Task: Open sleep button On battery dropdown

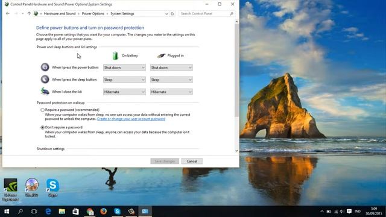Action: [x=124, y=80]
